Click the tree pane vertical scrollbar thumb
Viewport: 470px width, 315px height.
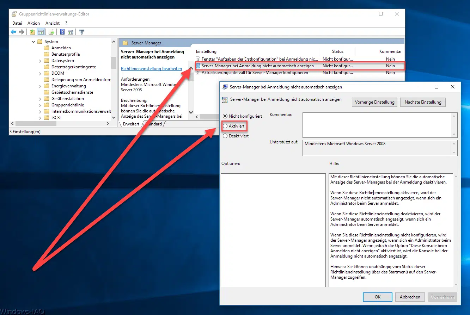[114, 62]
